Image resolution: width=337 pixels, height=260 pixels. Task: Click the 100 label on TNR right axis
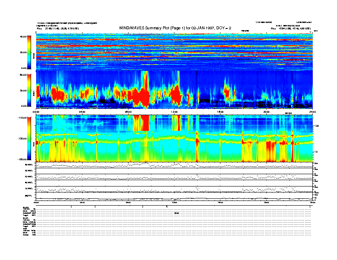click(317, 126)
